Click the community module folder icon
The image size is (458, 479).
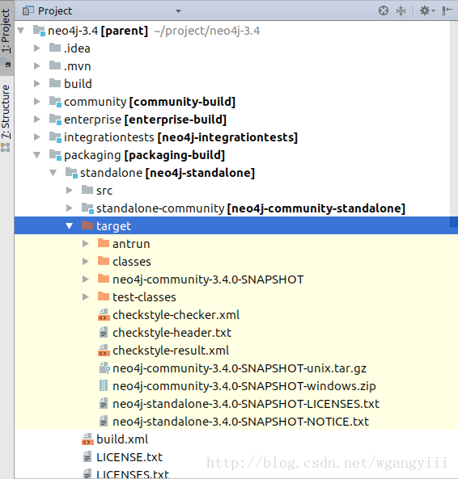pyautogui.click(x=55, y=102)
